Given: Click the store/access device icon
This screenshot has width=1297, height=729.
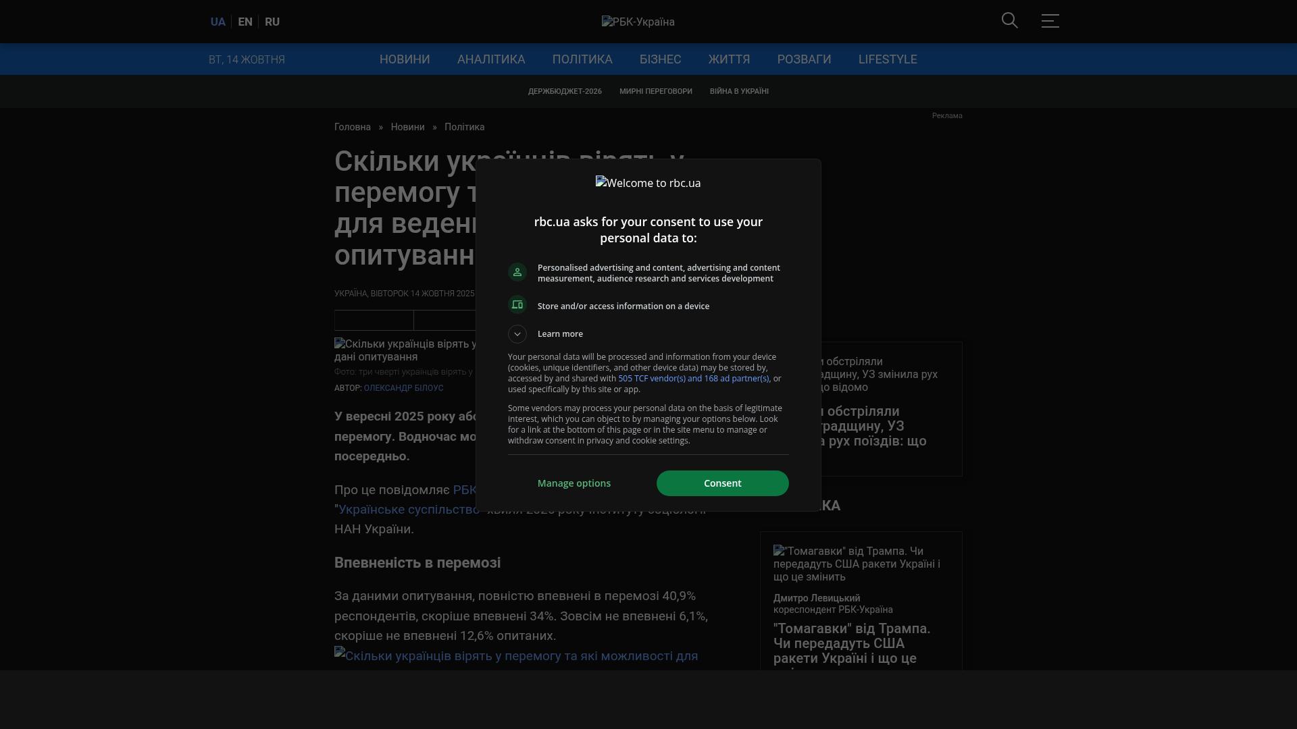Looking at the screenshot, I should click(x=517, y=304).
